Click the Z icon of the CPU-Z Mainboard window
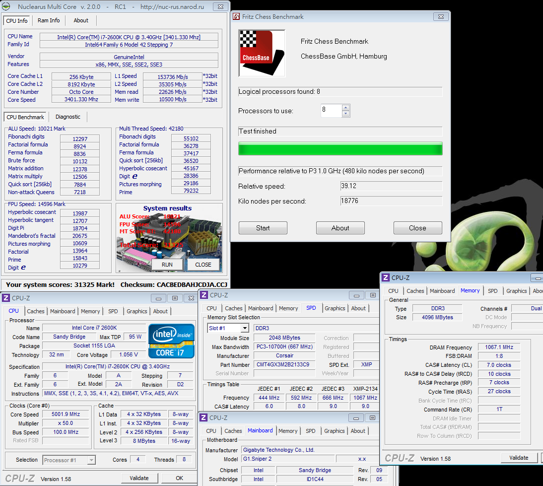The image size is (543, 486). pos(204,417)
